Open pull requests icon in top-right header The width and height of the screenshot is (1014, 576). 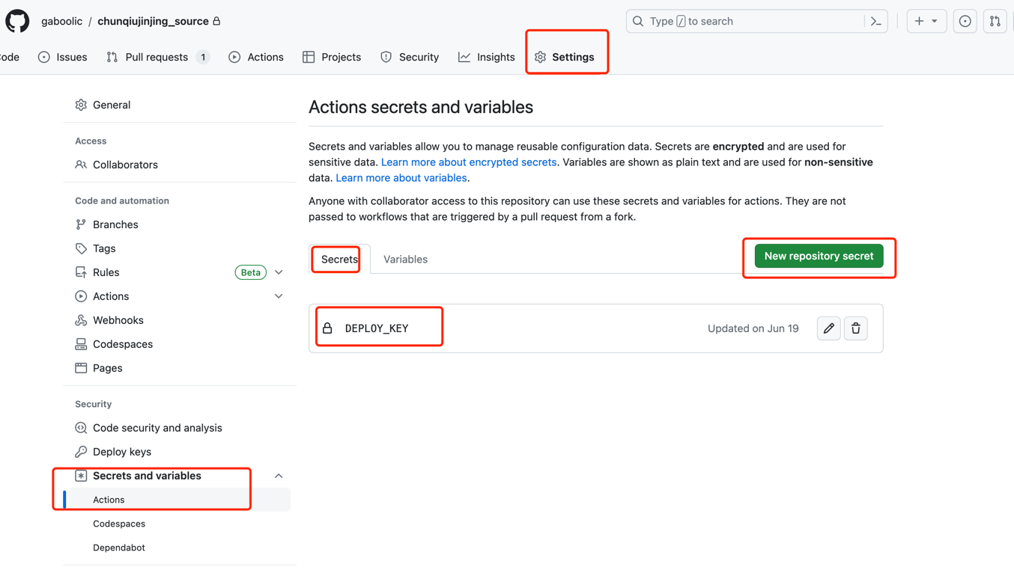click(995, 22)
